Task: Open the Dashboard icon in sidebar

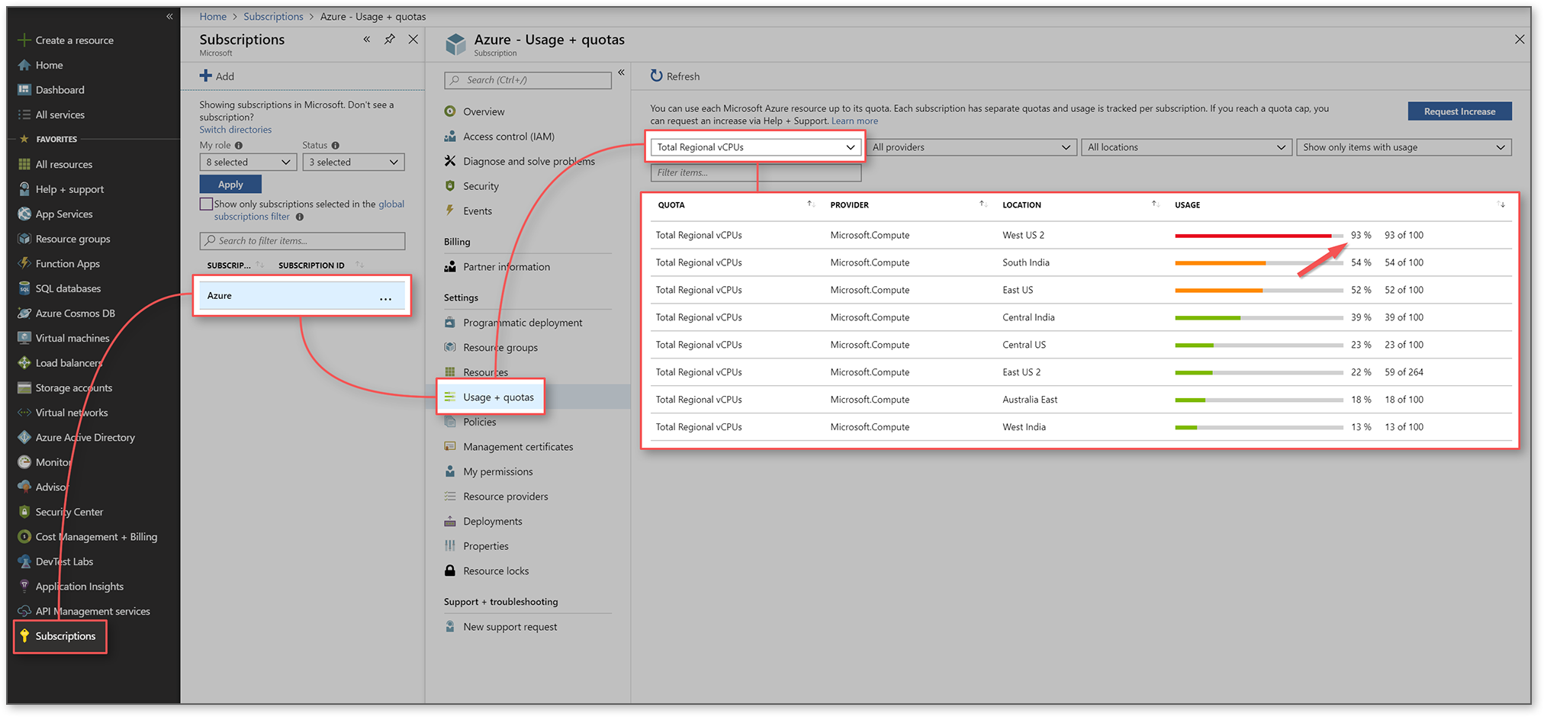Action: [x=24, y=89]
